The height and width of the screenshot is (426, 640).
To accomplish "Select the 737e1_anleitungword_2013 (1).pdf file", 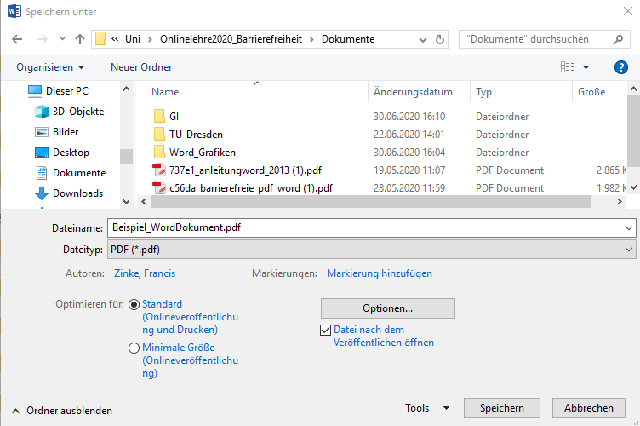I will pyautogui.click(x=245, y=170).
